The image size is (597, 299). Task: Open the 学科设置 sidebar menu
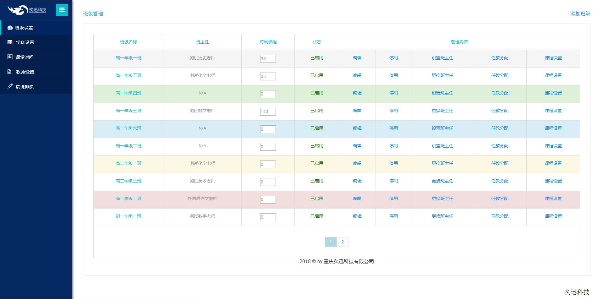tap(25, 42)
